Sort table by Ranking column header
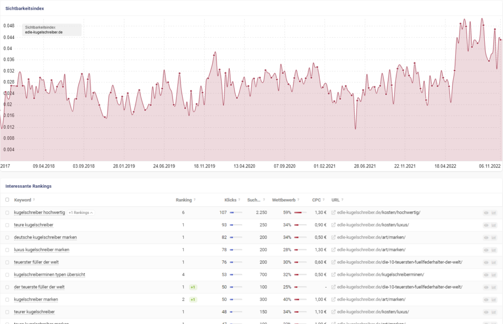503x324 pixels. 184,200
